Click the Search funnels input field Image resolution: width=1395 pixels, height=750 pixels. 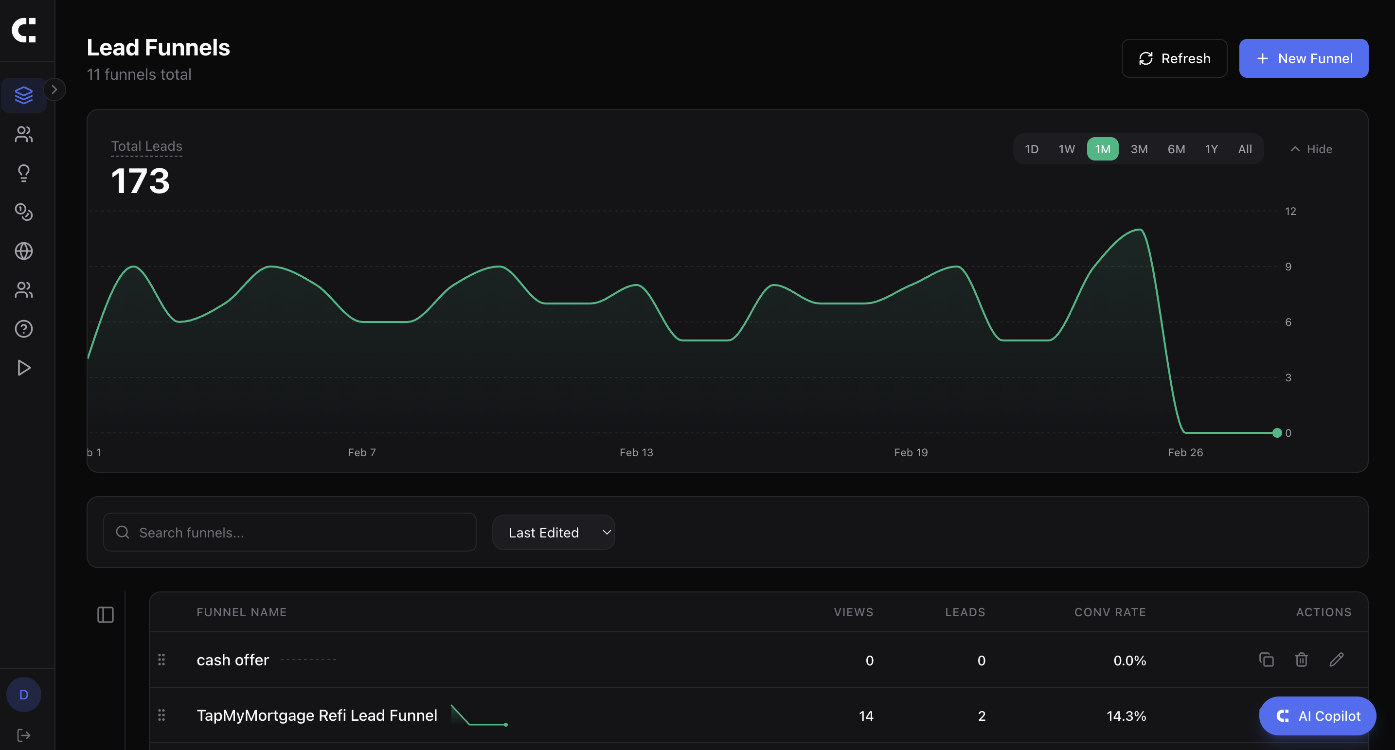(290, 532)
